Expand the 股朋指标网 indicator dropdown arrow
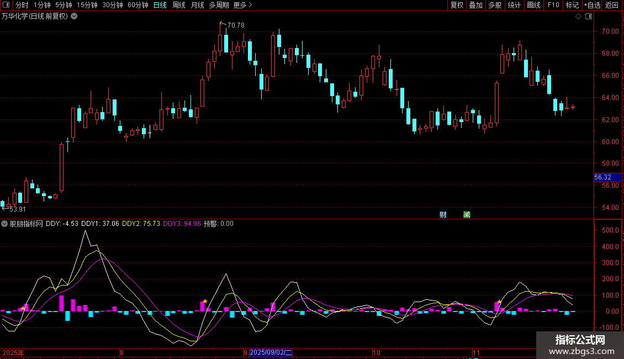624x359 pixels. 4,224
